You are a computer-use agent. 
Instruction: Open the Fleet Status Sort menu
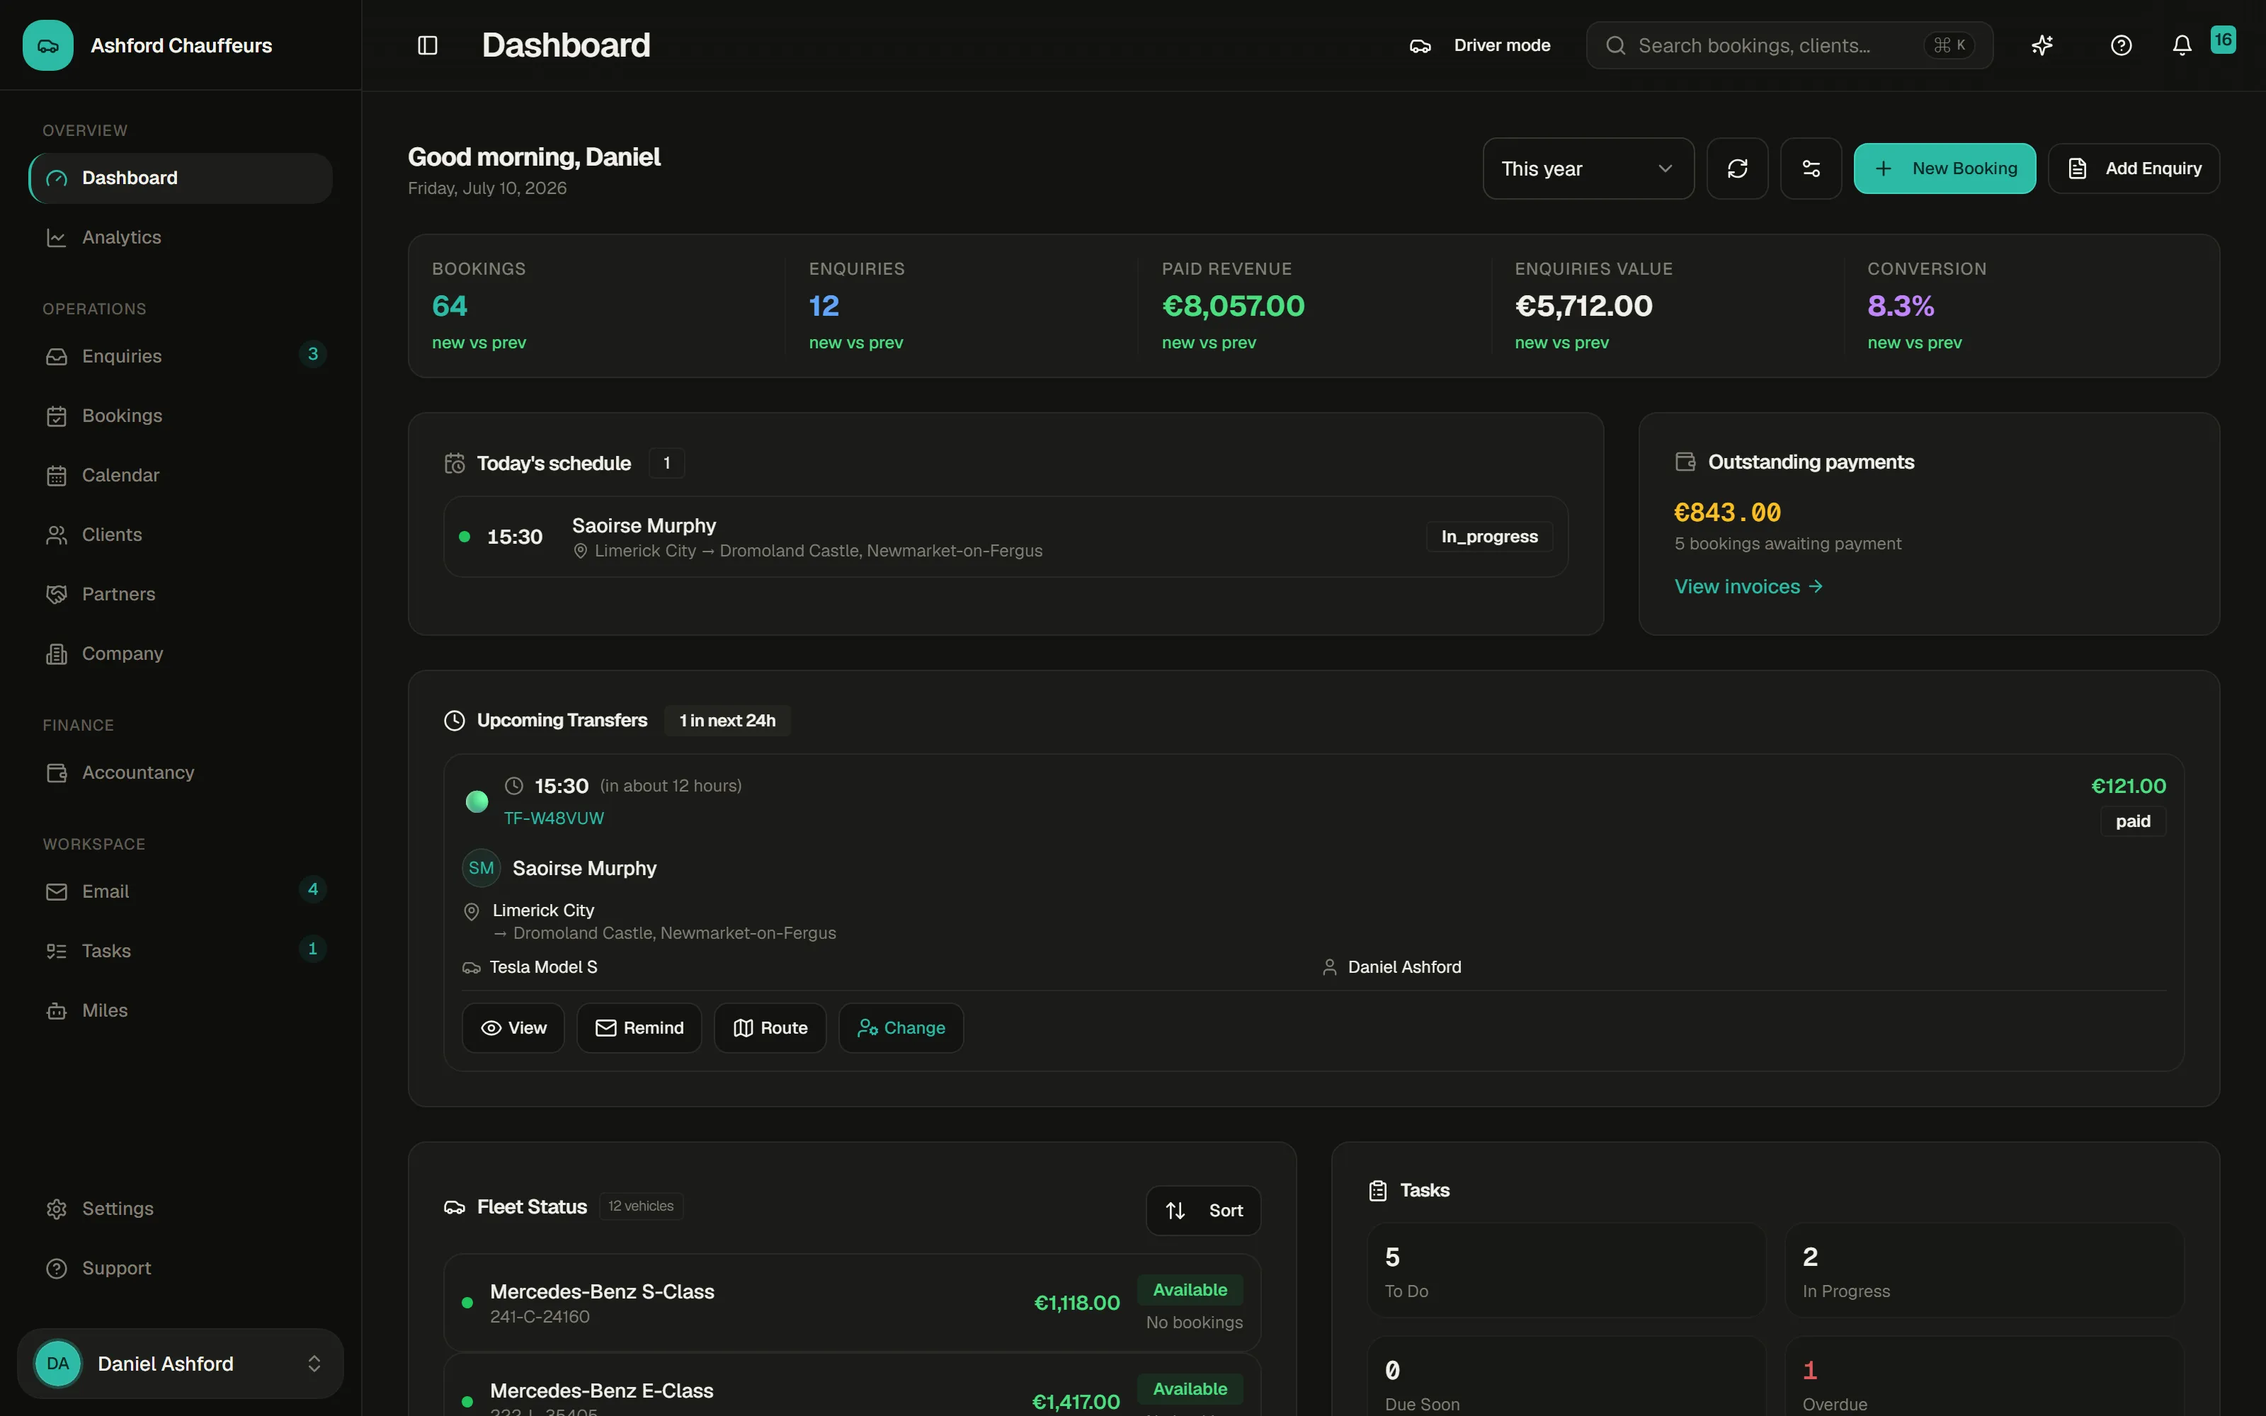pos(1203,1210)
